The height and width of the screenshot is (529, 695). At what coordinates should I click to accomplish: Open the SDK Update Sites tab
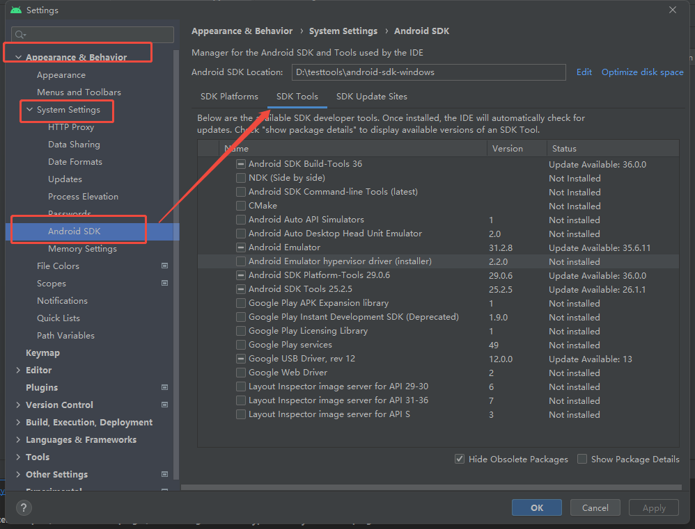coord(371,97)
